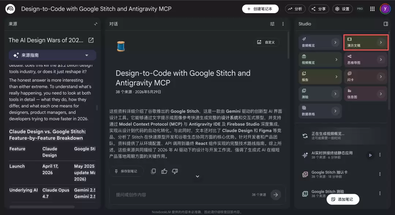Click the 分享 share button

pyautogui.click(x=319, y=9)
